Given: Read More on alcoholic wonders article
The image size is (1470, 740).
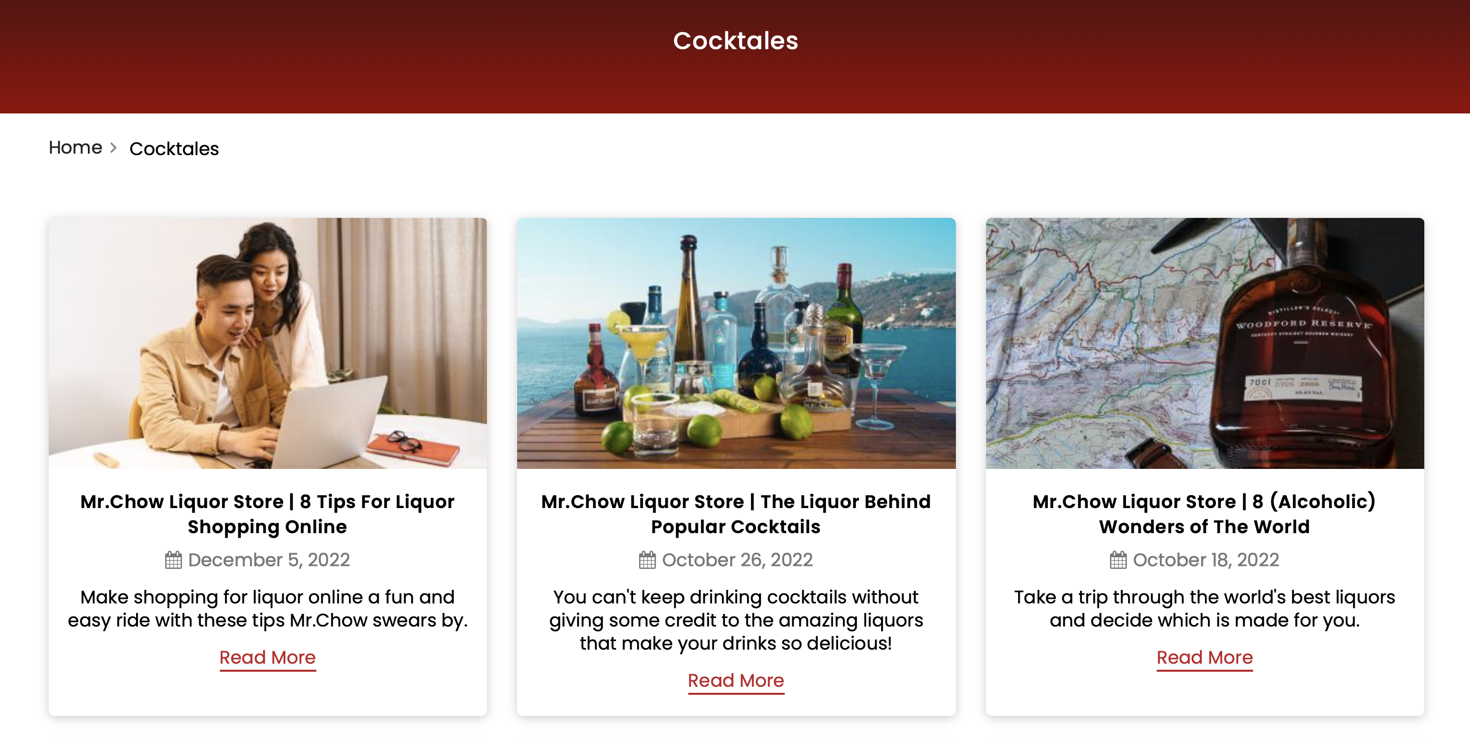Looking at the screenshot, I should 1204,658.
